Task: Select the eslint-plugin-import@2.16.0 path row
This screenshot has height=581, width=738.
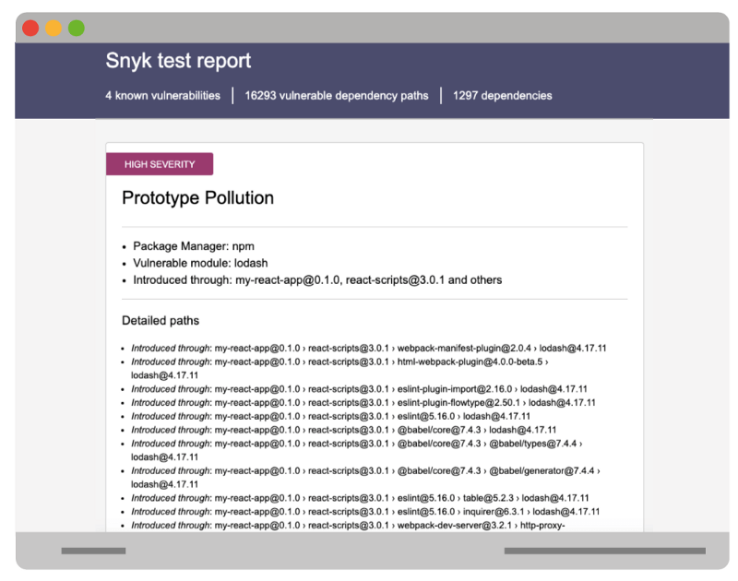Action: pyautogui.click(x=359, y=389)
